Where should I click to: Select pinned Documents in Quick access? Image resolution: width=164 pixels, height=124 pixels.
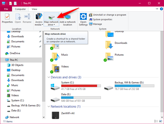18,42
